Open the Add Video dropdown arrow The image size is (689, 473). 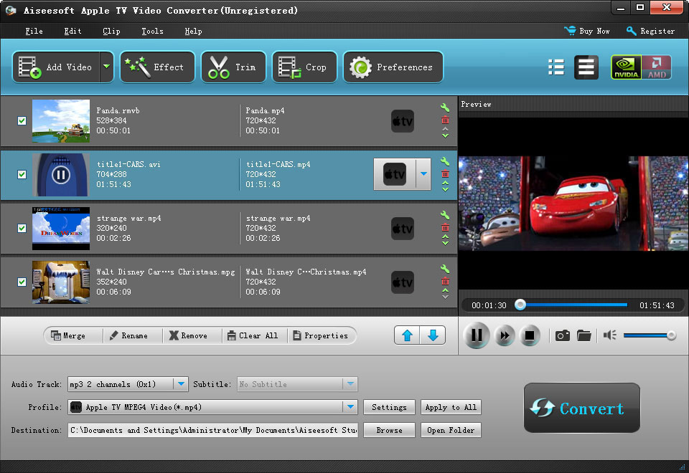click(107, 67)
